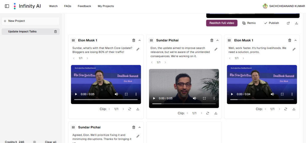Mute the video with the plant background

coord(195,98)
